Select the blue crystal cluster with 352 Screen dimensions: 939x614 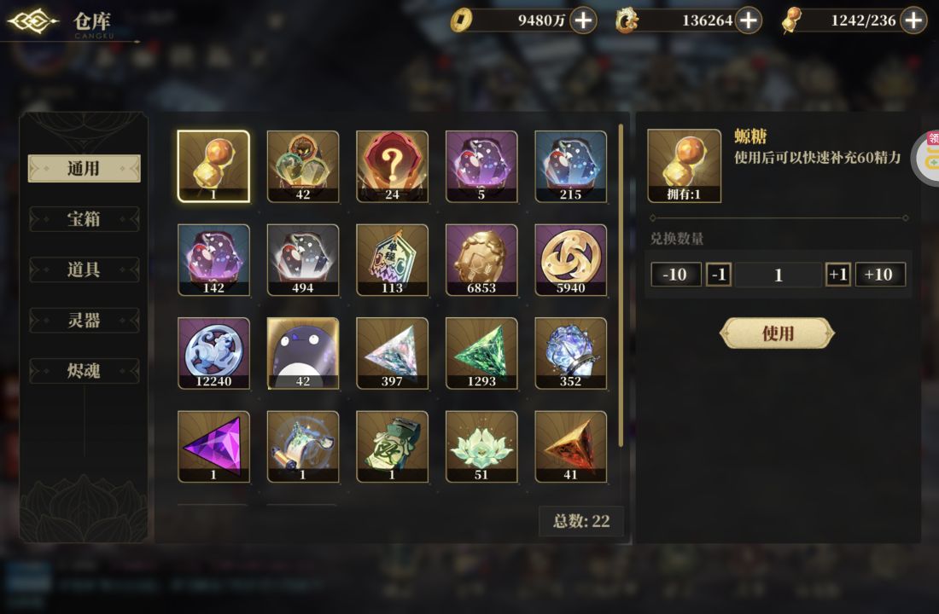click(571, 354)
